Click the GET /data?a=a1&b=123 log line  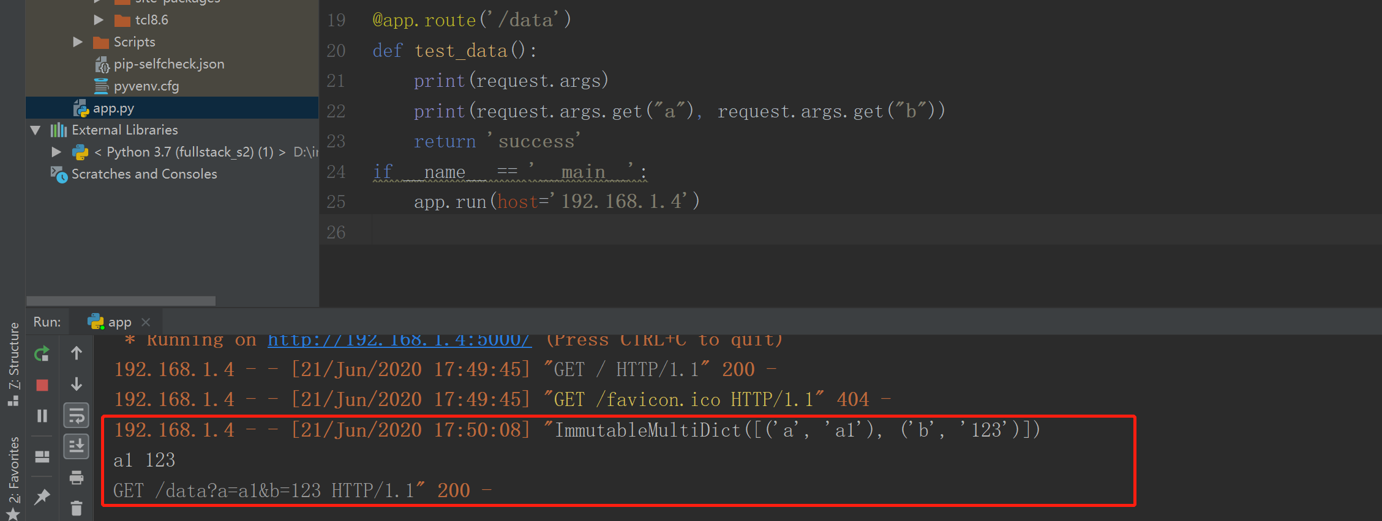point(303,490)
